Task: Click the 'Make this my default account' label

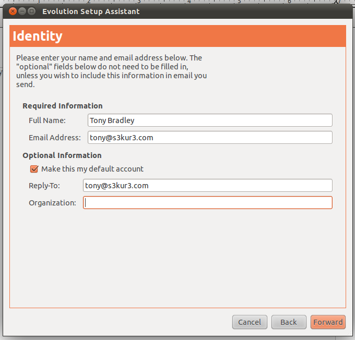Action: pyautogui.click(x=92, y=169)
